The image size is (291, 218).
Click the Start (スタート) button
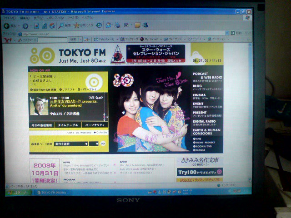(18, 193)
